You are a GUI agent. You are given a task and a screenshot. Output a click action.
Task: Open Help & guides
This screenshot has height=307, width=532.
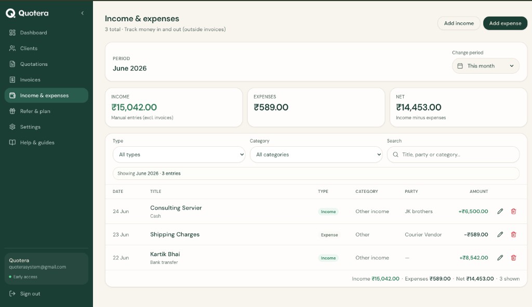46,142
